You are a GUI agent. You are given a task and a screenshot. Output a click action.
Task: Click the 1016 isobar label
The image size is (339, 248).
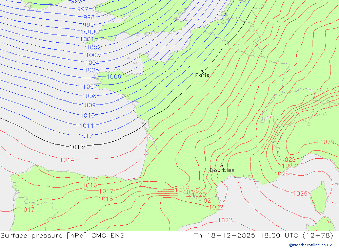pos(90,185)
